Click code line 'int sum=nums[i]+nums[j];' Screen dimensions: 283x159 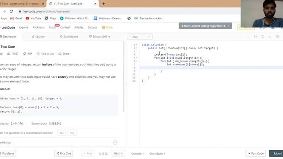(185, 64)
